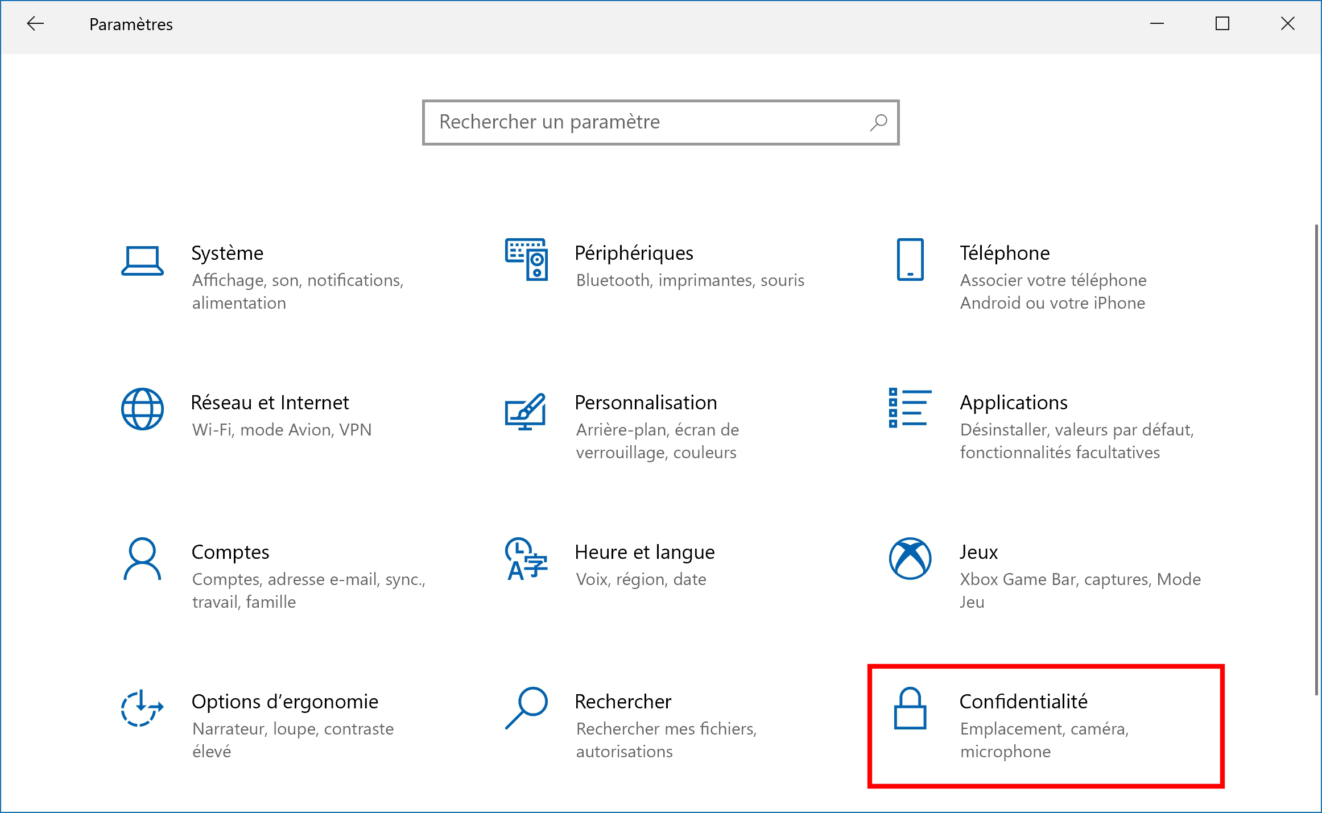1322x813 pixels.
Task: Click the Heure et langue clock icon
Action: pyautogui.click(x=526, y=558)
